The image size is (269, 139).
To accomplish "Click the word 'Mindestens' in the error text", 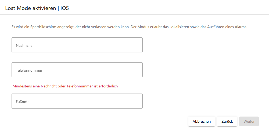I will click(x=22, y=86).
